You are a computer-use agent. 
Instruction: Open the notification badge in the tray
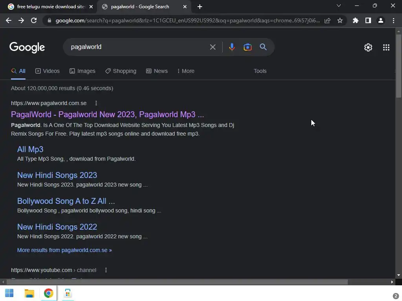click(x=396, y=296)
